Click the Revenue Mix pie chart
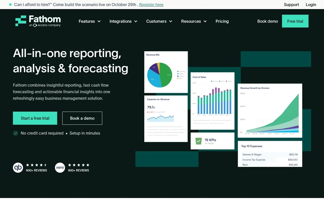 point(159,75)
